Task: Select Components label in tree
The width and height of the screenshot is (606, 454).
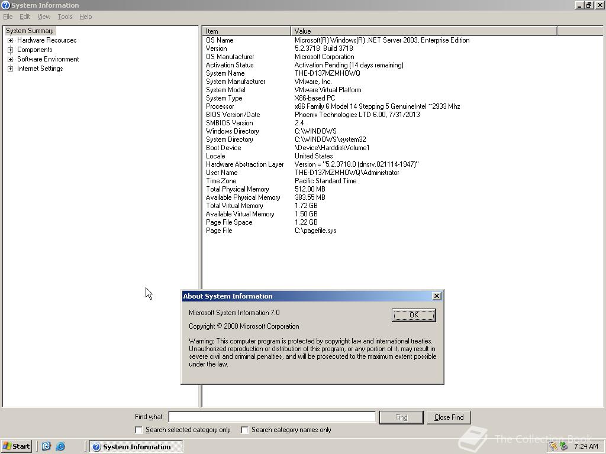Action: click(x=35, y=50)
